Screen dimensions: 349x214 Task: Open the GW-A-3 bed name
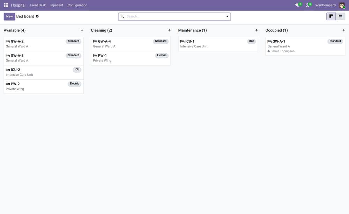coord(17,56)
